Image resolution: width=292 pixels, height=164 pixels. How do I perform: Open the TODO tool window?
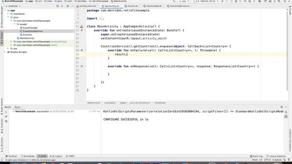[x=70, y=156]
